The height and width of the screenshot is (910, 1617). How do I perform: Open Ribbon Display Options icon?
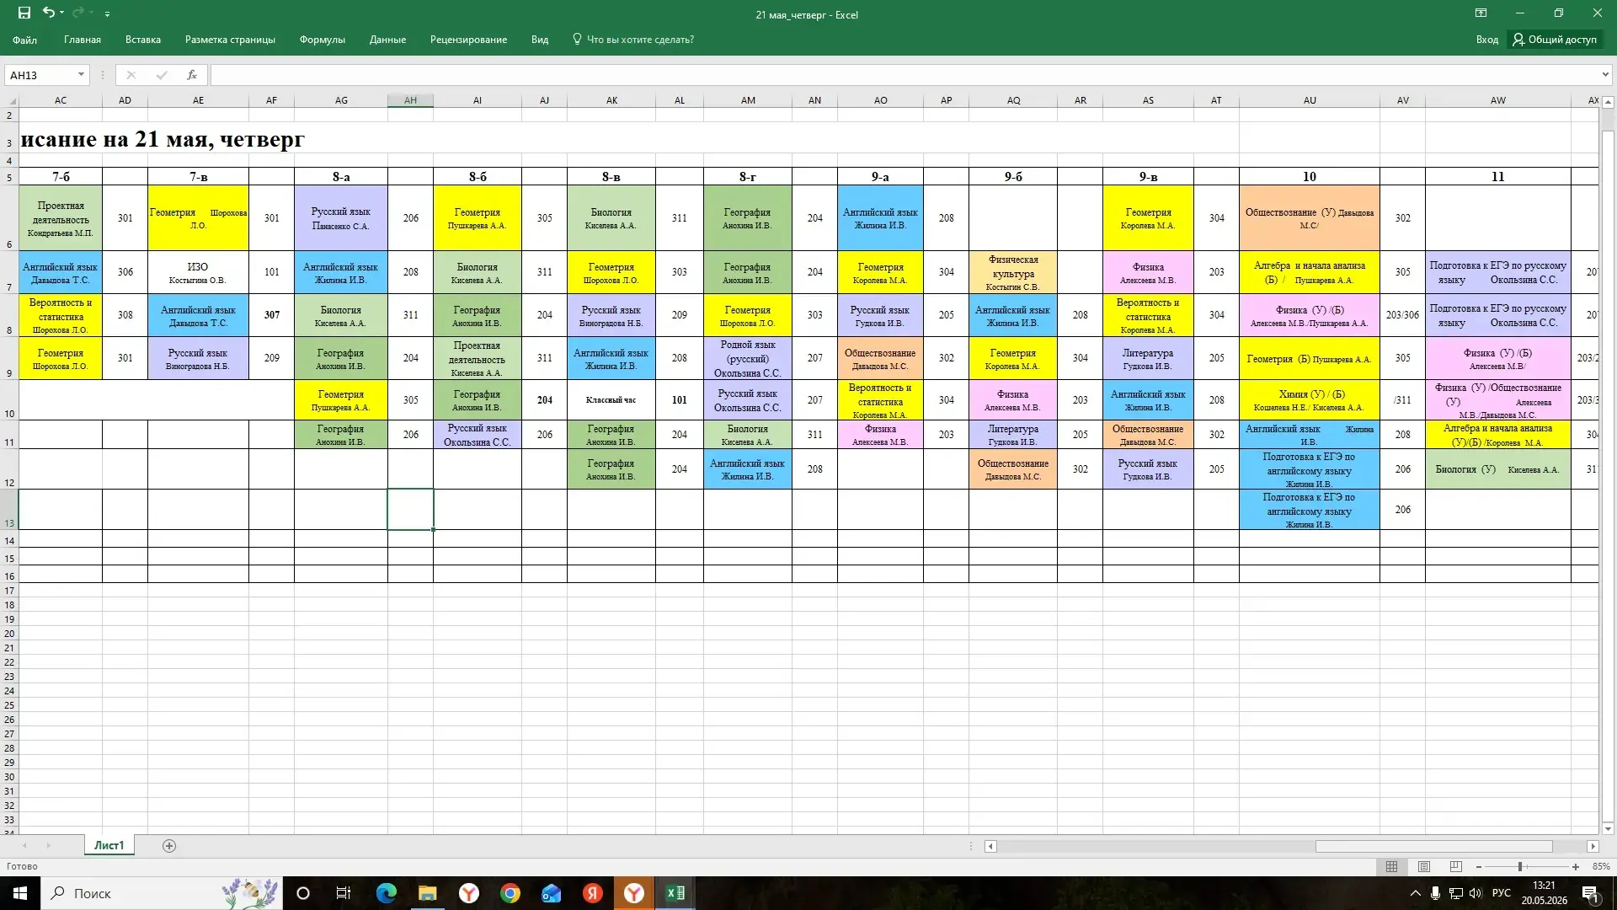point(1481,13)
